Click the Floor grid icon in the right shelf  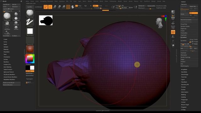[173, 23]
